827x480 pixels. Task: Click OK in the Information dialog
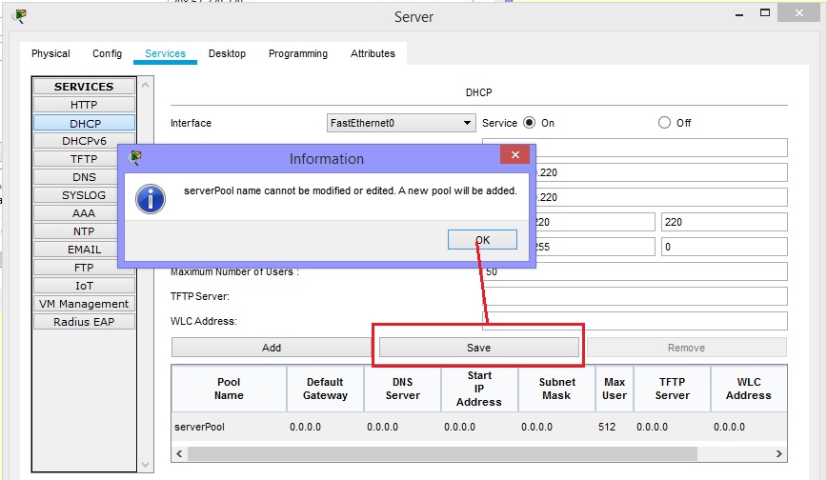click(x=482, y=240)
